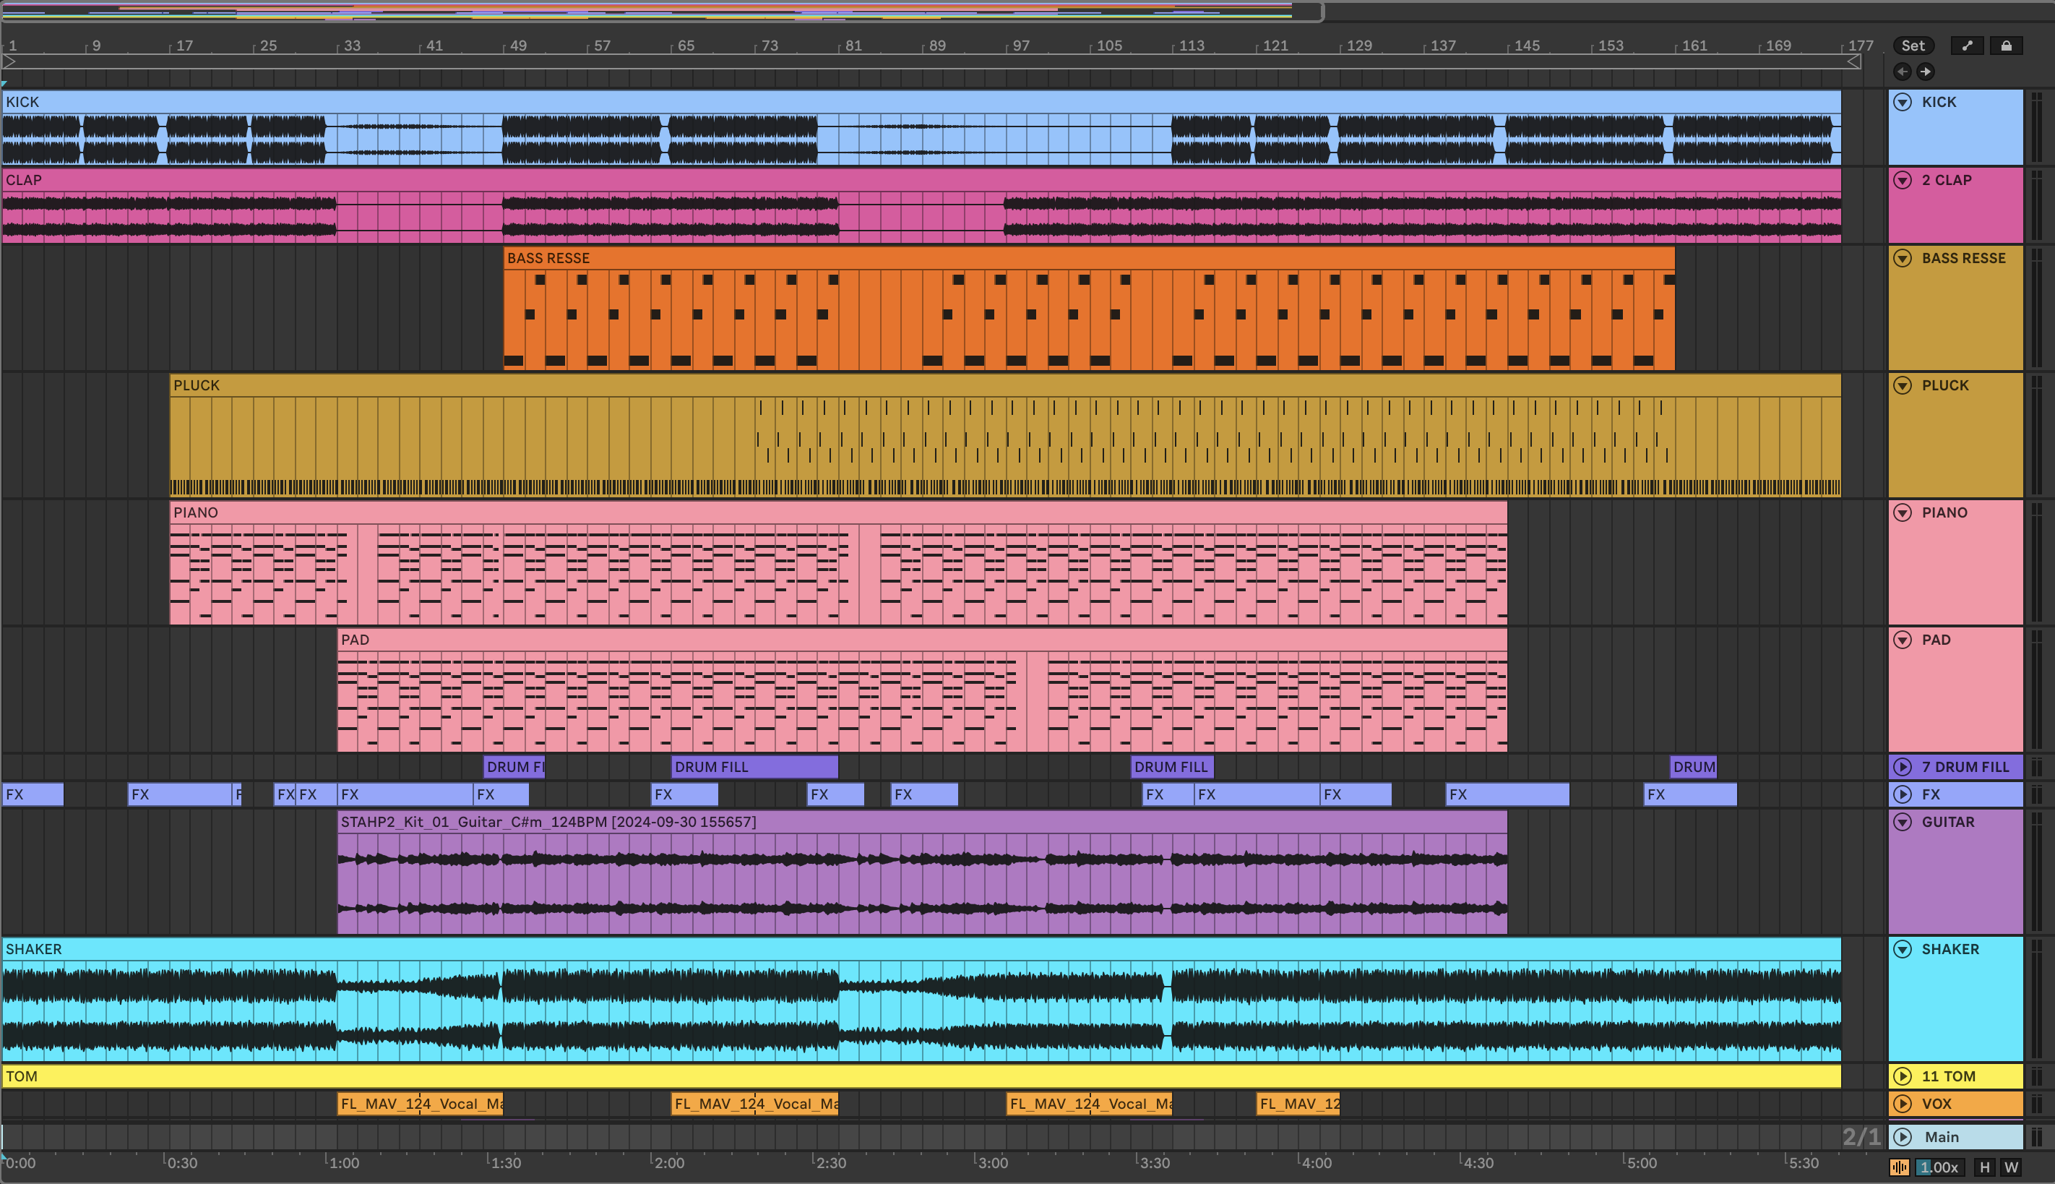Screen dimensions: 2055x1184
Task: Collapse the BASS RESSE track
Action: pos(1902,258)
